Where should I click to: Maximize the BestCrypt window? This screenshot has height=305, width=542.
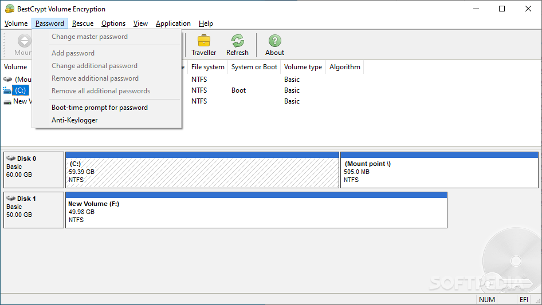tap(502, 9)
